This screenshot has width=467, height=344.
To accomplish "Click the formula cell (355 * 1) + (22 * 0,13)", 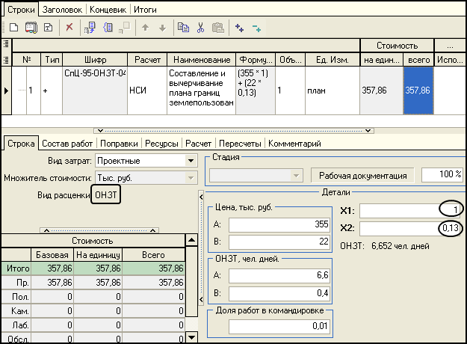I will point(256,90).
